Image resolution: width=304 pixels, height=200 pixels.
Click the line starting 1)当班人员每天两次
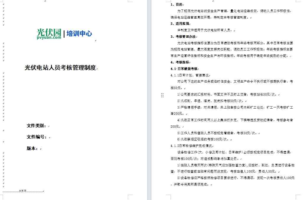tap(236, 165)
